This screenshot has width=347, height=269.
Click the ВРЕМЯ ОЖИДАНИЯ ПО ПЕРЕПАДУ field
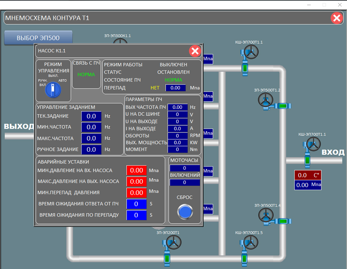(136, 215)
